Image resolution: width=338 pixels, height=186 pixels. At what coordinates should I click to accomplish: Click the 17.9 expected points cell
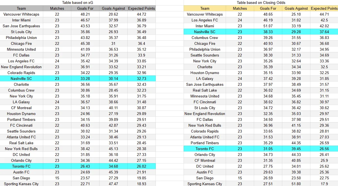point(324,184)
